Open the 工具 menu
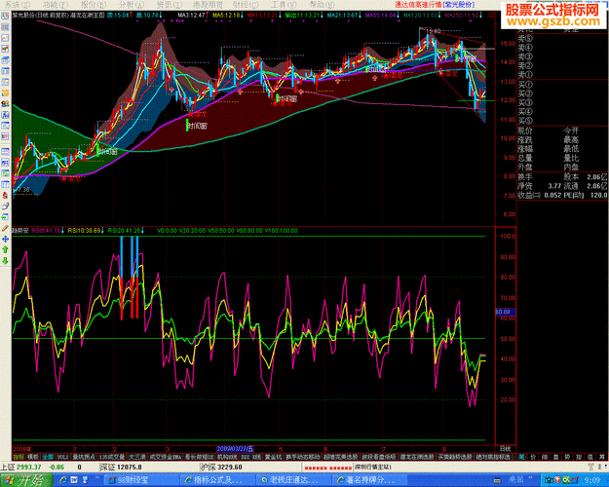 point(284,5)
